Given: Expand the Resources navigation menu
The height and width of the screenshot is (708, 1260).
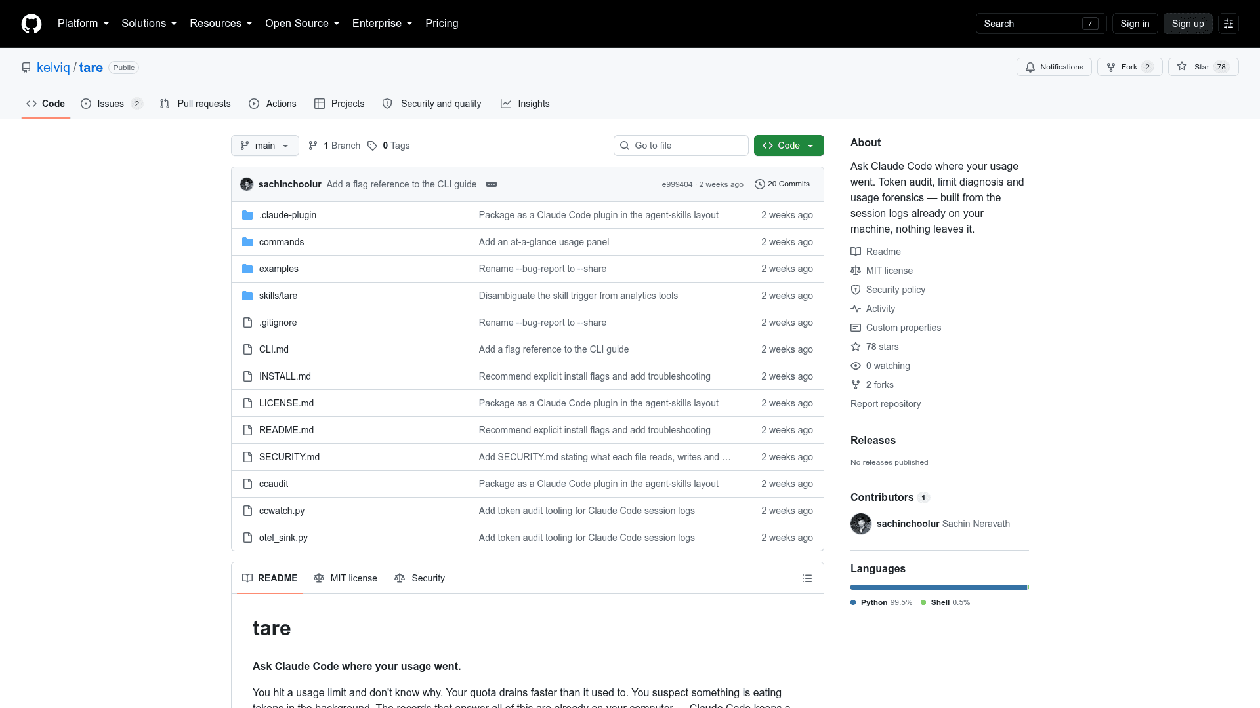Looking at the screenshot, I should pyautogui.click(x=221, y=24).
